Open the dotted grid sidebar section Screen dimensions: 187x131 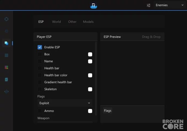click(6, 55)
